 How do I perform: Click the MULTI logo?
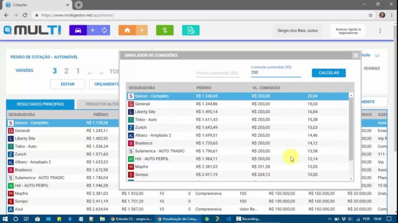tap(32, 30)
